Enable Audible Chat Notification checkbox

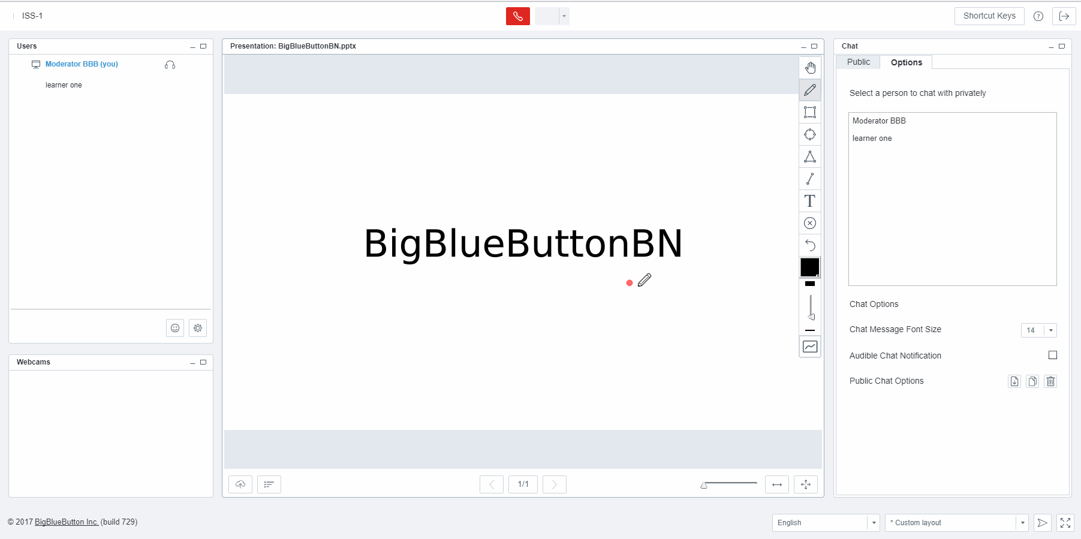click(1053, 355)
